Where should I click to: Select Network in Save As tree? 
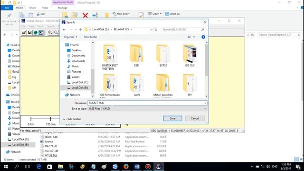coord(75,95)
